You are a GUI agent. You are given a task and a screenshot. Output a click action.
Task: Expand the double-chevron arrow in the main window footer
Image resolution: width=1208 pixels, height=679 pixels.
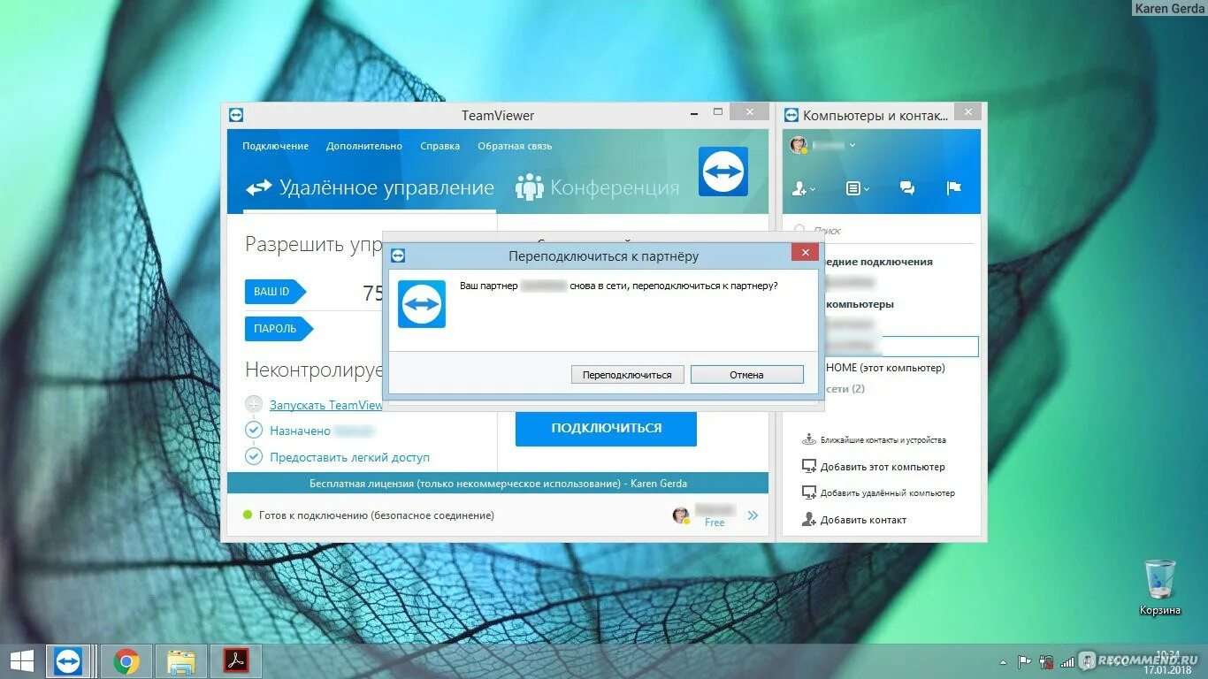click(x=753, y=515)
